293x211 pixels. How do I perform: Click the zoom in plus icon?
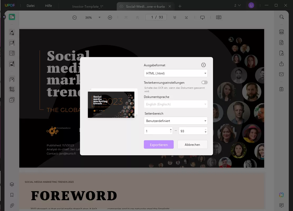click(x=110, y=18)
